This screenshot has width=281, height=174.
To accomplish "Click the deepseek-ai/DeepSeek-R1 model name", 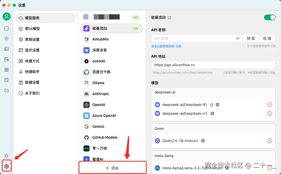I will (184, 105).
